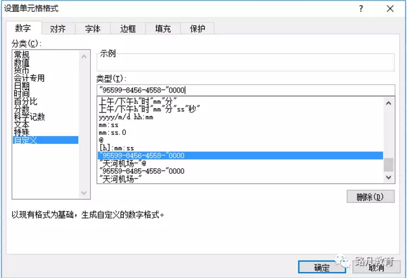Open the 保护 tab
This screenshot has width=407, height=278.
(197, 28)
